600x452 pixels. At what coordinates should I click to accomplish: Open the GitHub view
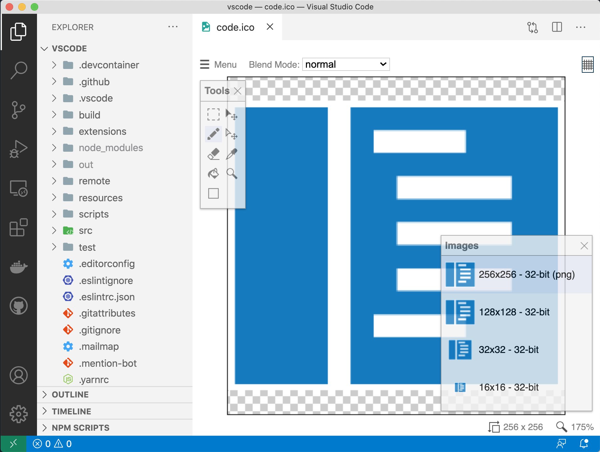[18, 306]
